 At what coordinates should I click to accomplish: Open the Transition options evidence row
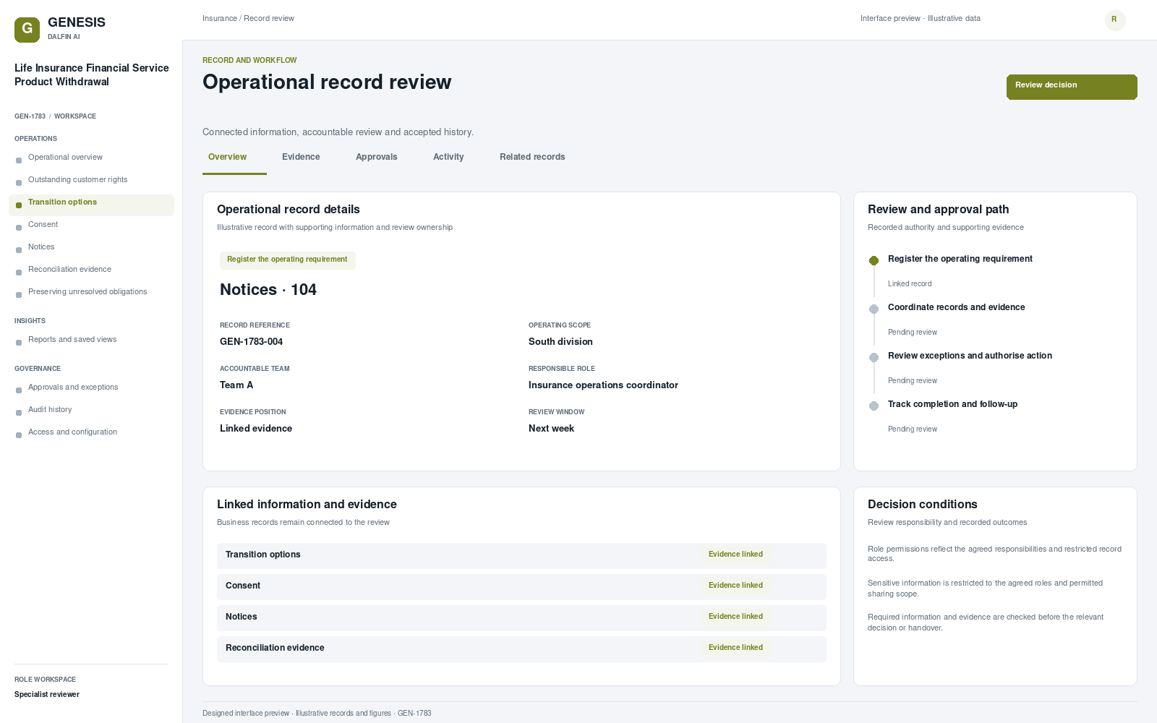click(521, 555)
